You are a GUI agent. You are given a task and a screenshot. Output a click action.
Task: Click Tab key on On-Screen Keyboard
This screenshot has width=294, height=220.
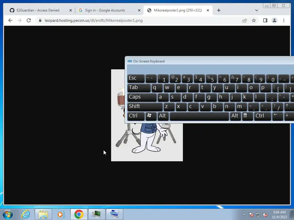click(139, 88)
